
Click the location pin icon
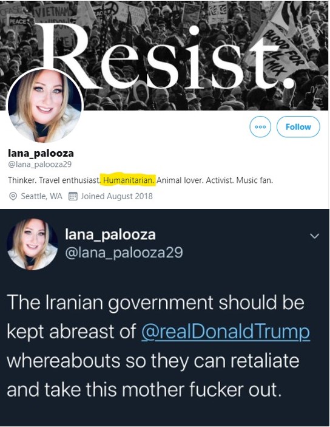pyautogui.click(x=13, y=196)
